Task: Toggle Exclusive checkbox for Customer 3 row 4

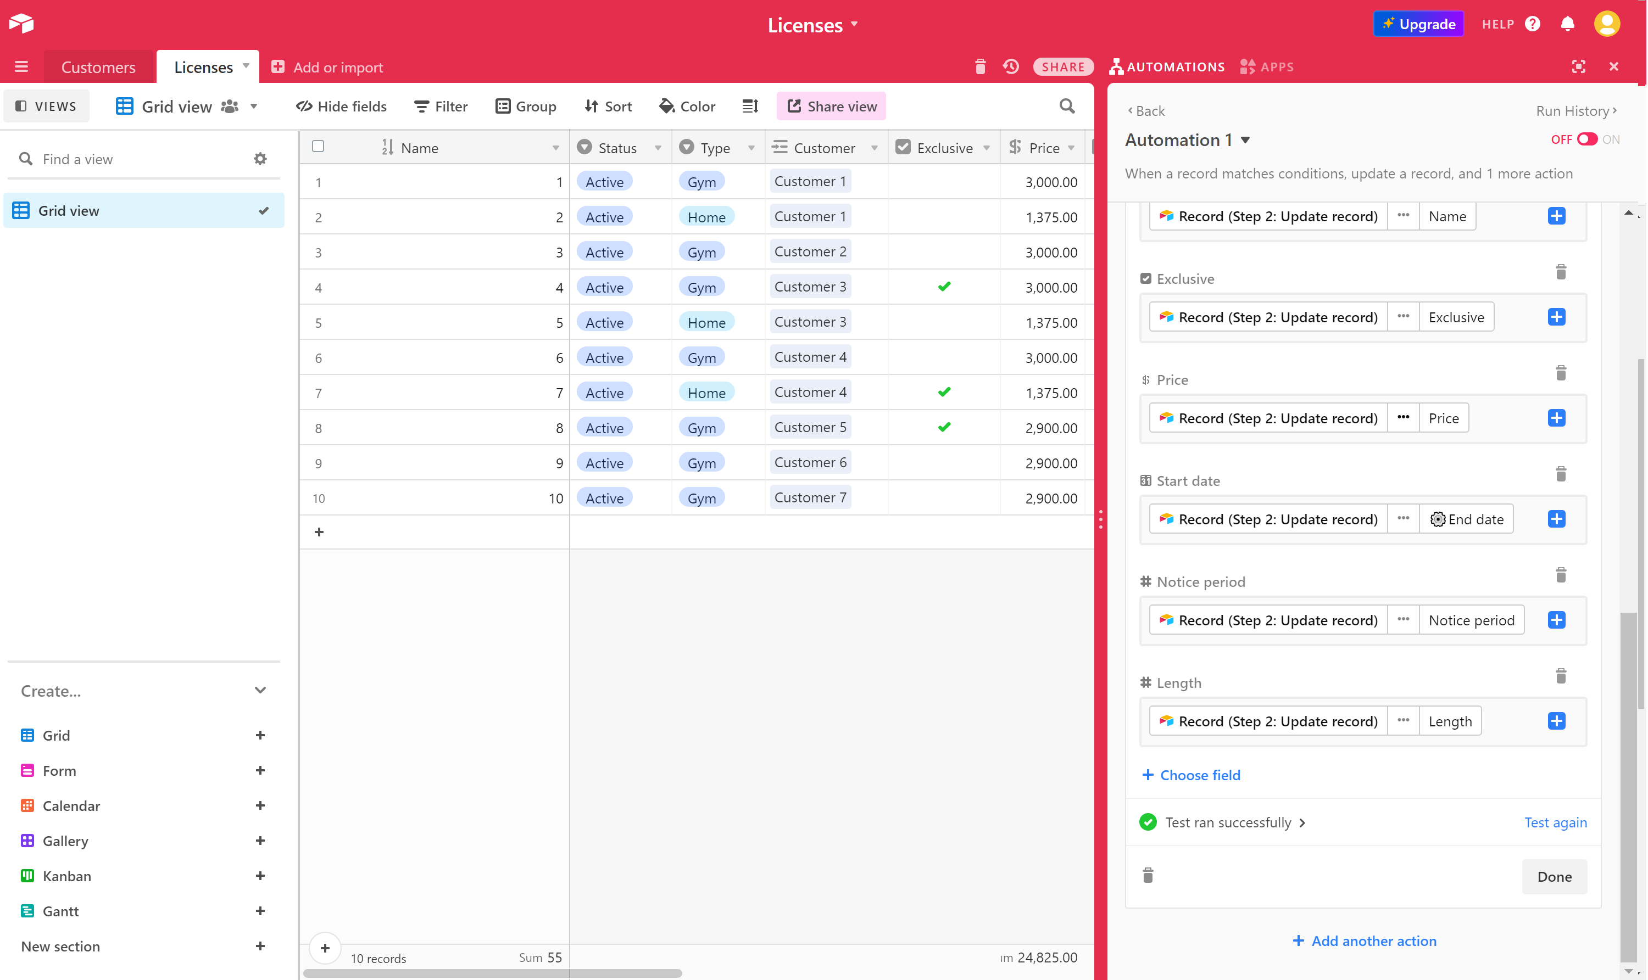Action: coord(944,287)
